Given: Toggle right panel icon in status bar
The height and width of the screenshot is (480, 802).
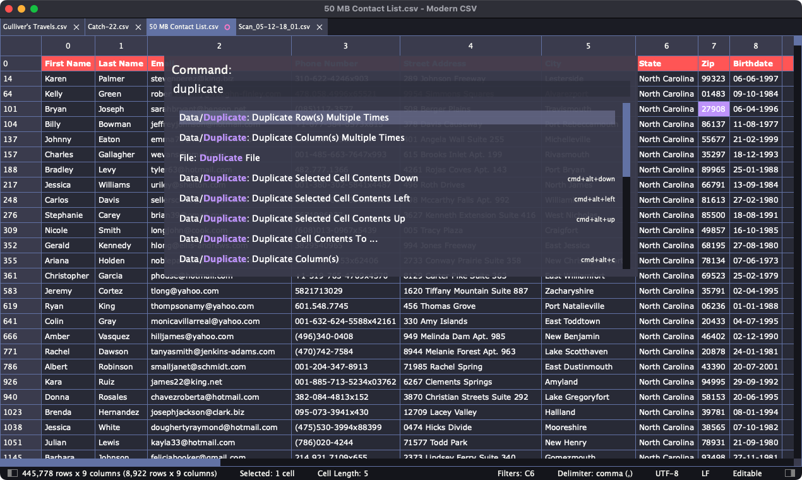Looking at the screenshot, I should point(789,473).
